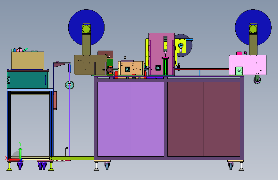Select the small lever near the purple rod base
The width and height of the screenshot is (278, 180).
[x=66, y=151]
